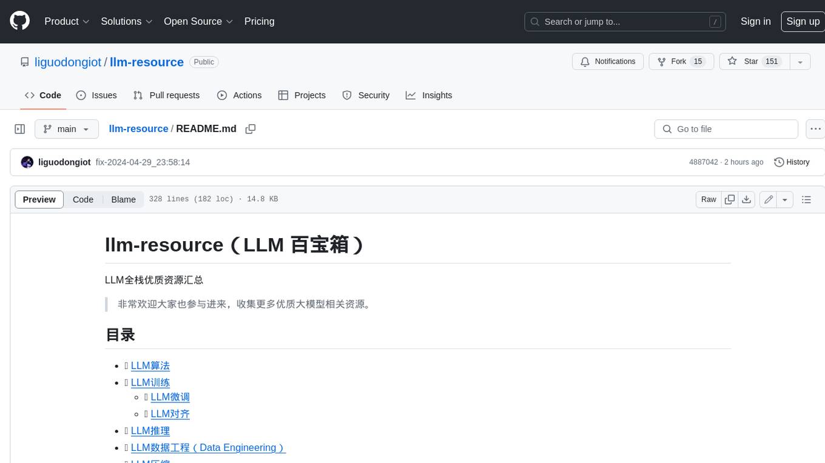
Task: Edit the file with the pencil icon
Action: click(768, 199)
